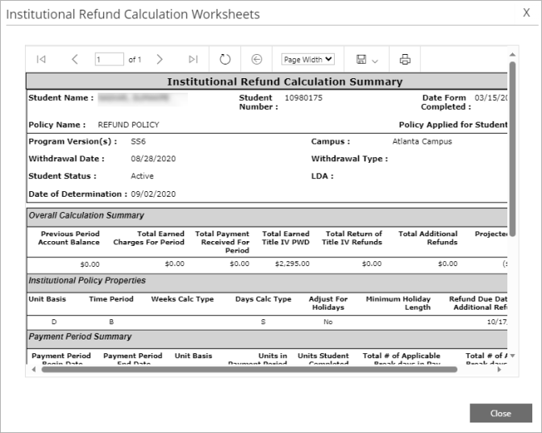Select the determination date 09/02/2020

coord(153,194)
